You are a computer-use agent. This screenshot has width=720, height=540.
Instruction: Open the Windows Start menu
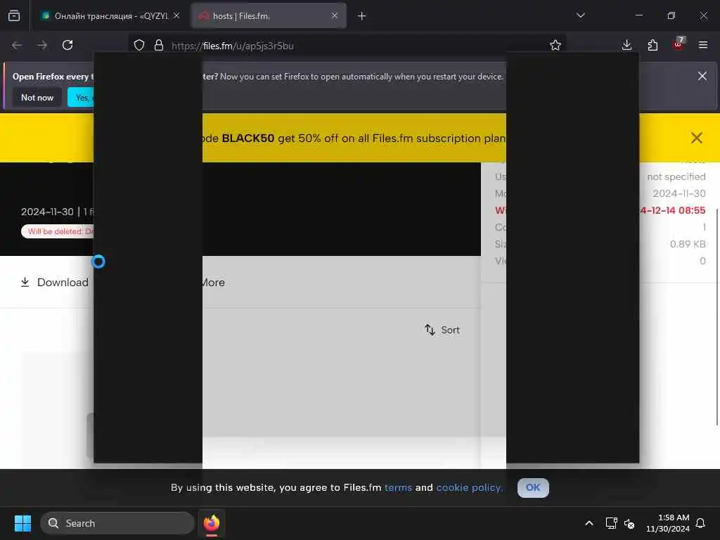coord(22,523)
